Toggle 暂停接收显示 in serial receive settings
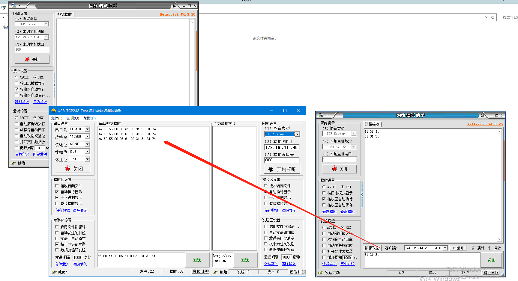518x281 pixels. point(57,203)
